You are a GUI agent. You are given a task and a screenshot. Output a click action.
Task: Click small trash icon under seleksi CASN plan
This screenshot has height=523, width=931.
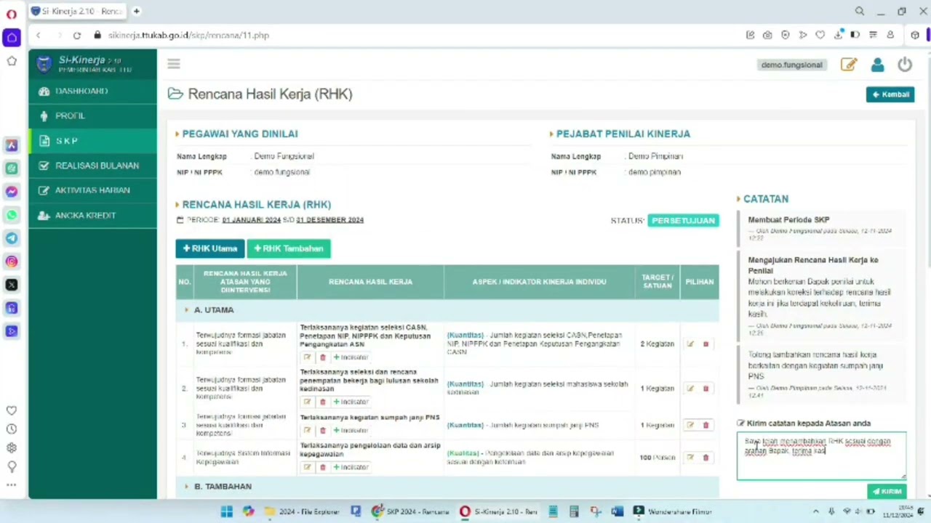point(323,357)
